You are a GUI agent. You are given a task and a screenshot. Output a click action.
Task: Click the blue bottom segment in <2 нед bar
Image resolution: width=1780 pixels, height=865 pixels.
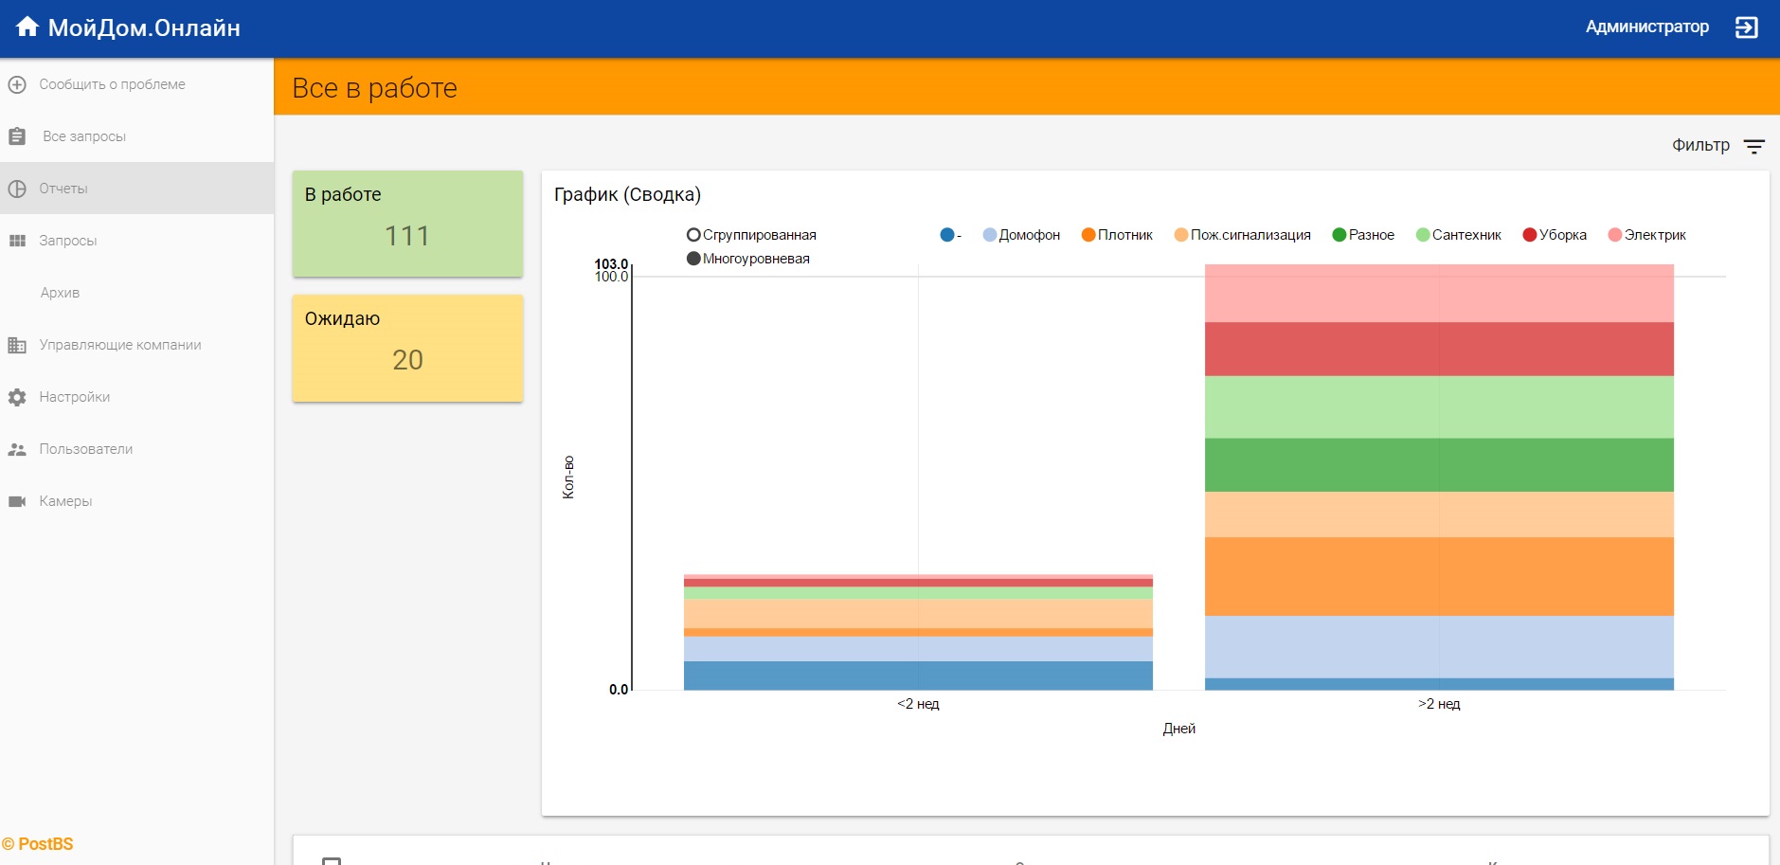[918, 676]
